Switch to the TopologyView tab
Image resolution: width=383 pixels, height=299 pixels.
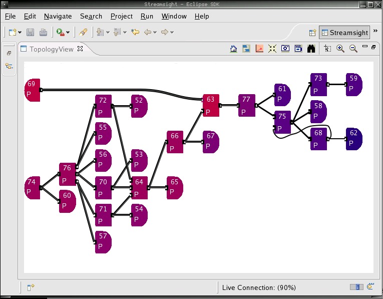coord(51,49)
